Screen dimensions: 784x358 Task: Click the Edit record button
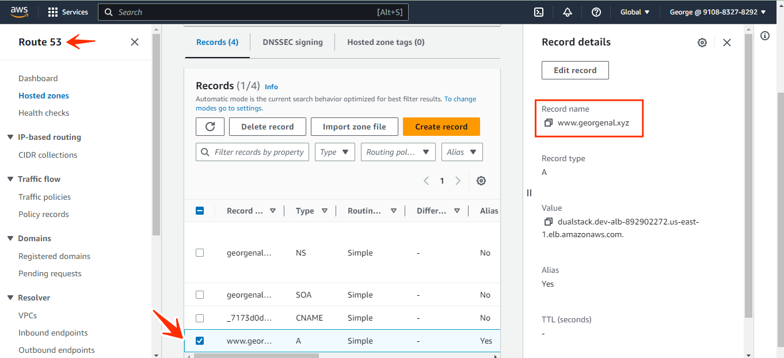pyautogui.click(x=575, y=70)
